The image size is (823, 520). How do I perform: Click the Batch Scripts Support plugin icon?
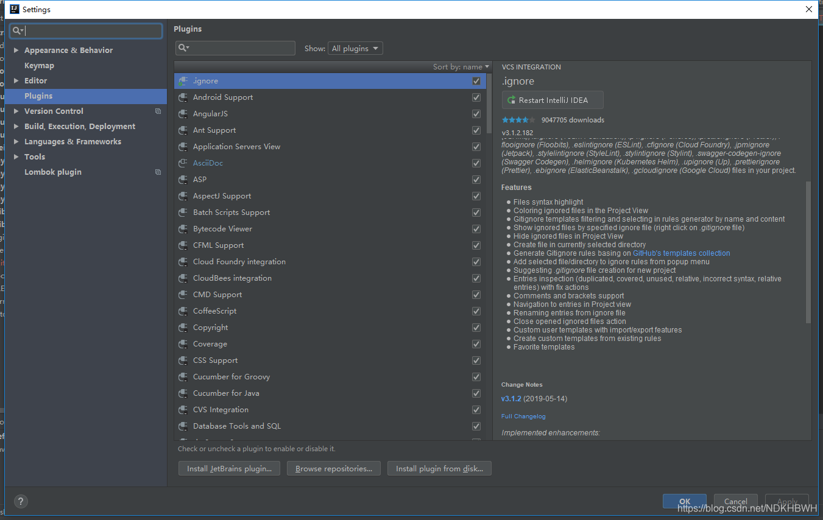coord(182,213)
